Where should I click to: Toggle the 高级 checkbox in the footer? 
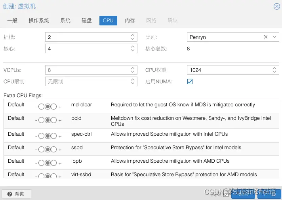(x=226, y=194)
